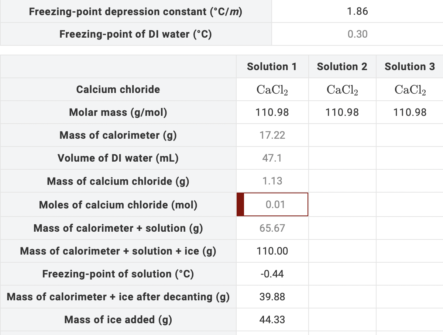Select the mass of calorimeter value 17.22
Viewport: 443px width, 335px height.
point(272,135)
